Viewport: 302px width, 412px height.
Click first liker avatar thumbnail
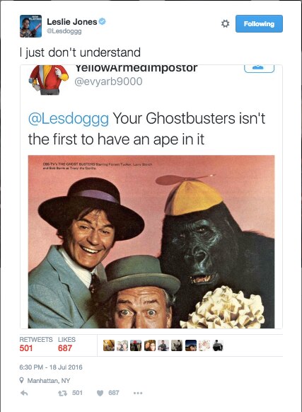pos(109,345)
